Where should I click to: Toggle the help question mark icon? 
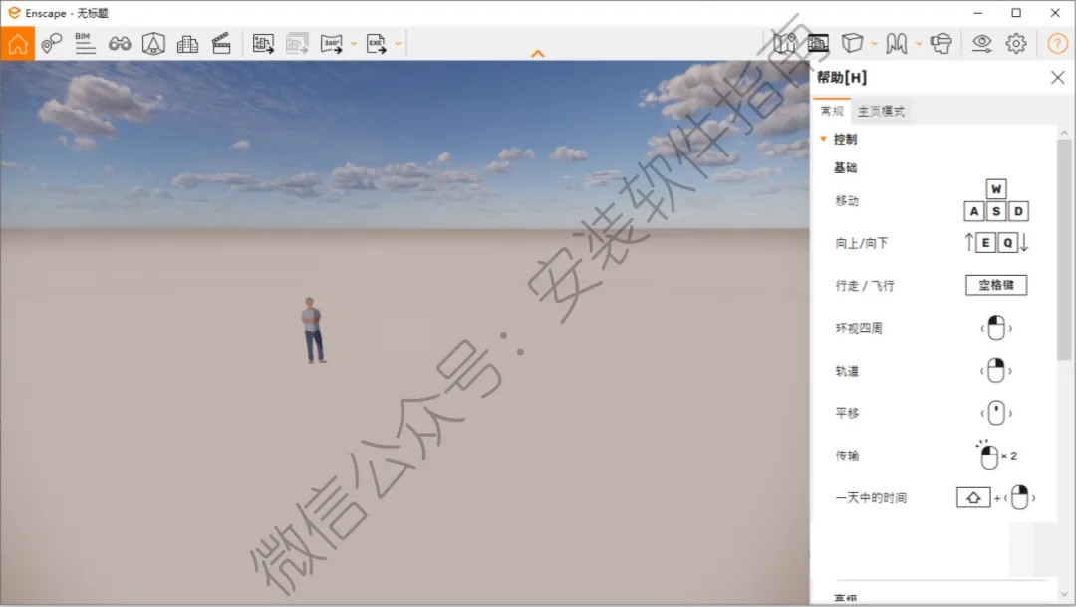point(1057,43)
